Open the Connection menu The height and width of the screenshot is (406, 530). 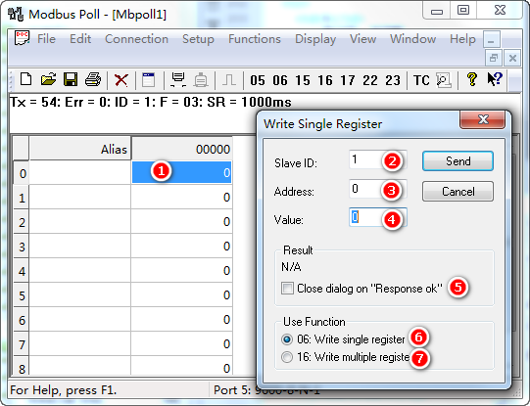click(x=136, y=39)
